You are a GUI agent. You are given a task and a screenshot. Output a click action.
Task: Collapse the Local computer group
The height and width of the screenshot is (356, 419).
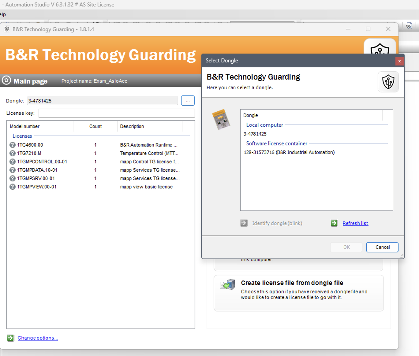tap(265, 125)
